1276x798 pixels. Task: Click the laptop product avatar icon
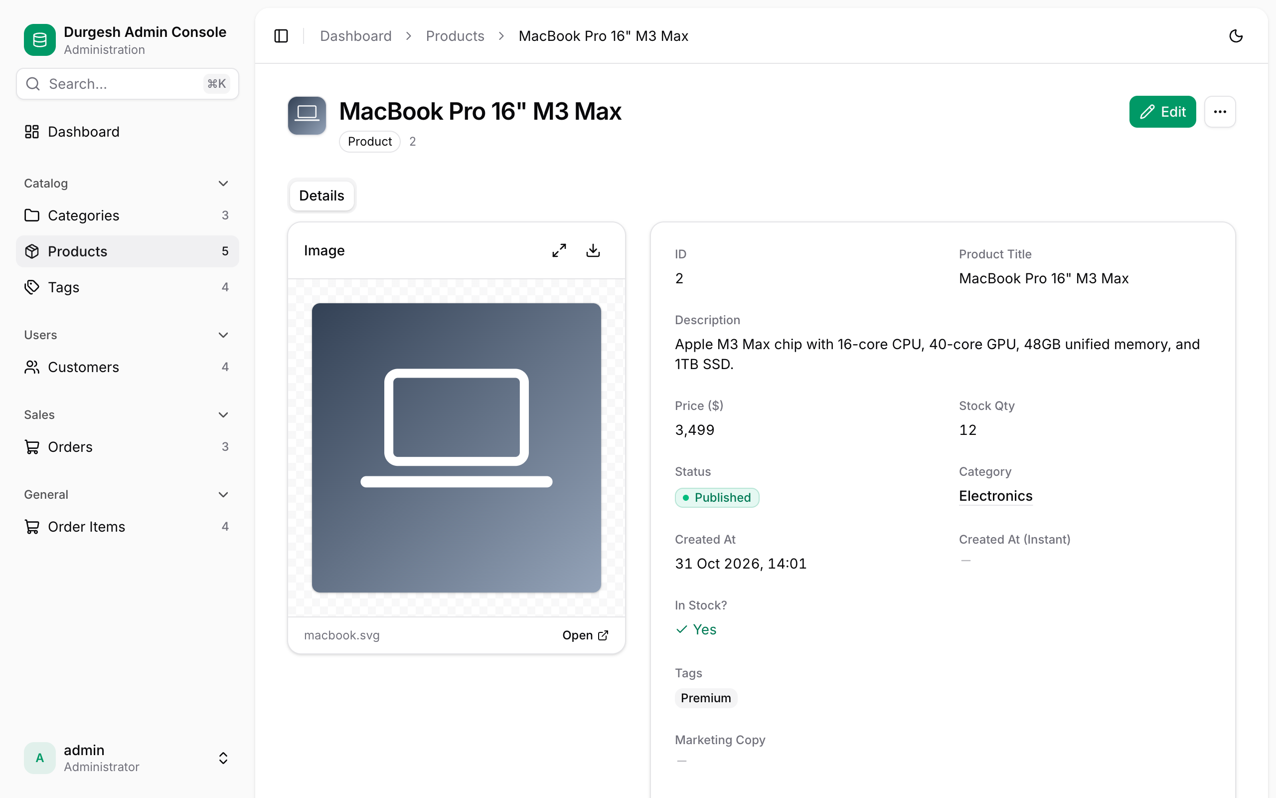click(x=307, y=115)
